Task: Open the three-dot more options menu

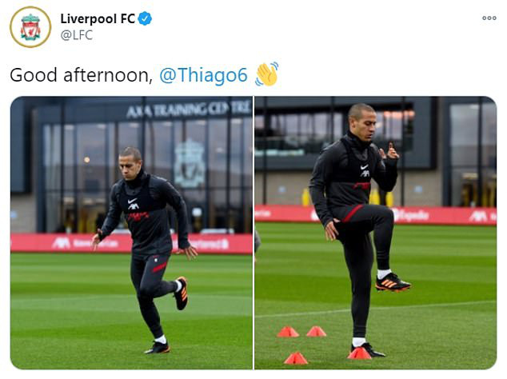Action: 489,18
